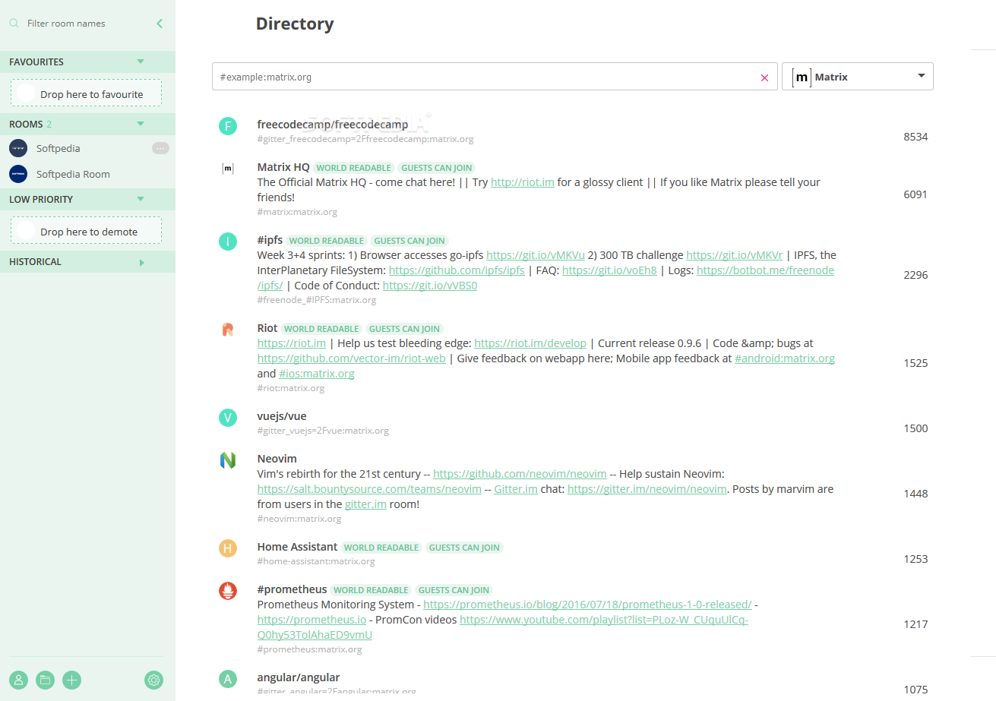Create a new room with plus icon
Viewport: 996px width, 701px height.
72,680
